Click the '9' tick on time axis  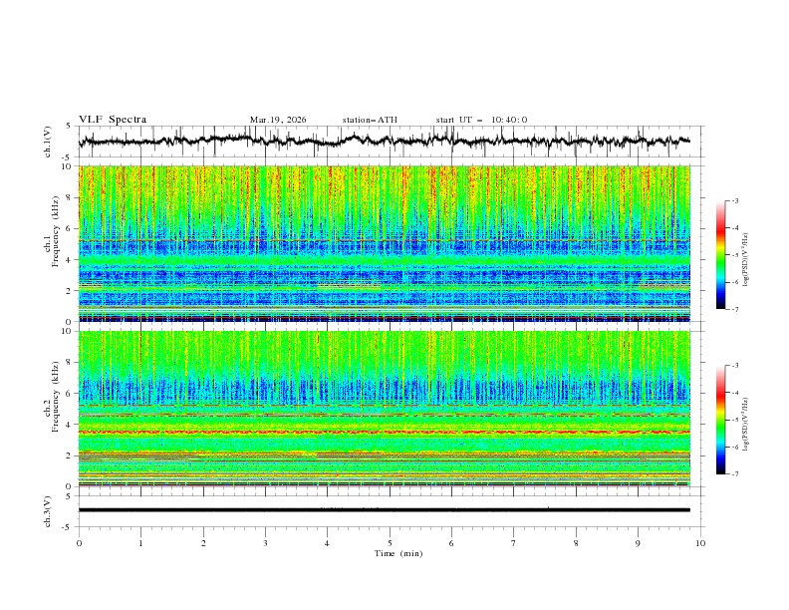[x=638, y=543]
